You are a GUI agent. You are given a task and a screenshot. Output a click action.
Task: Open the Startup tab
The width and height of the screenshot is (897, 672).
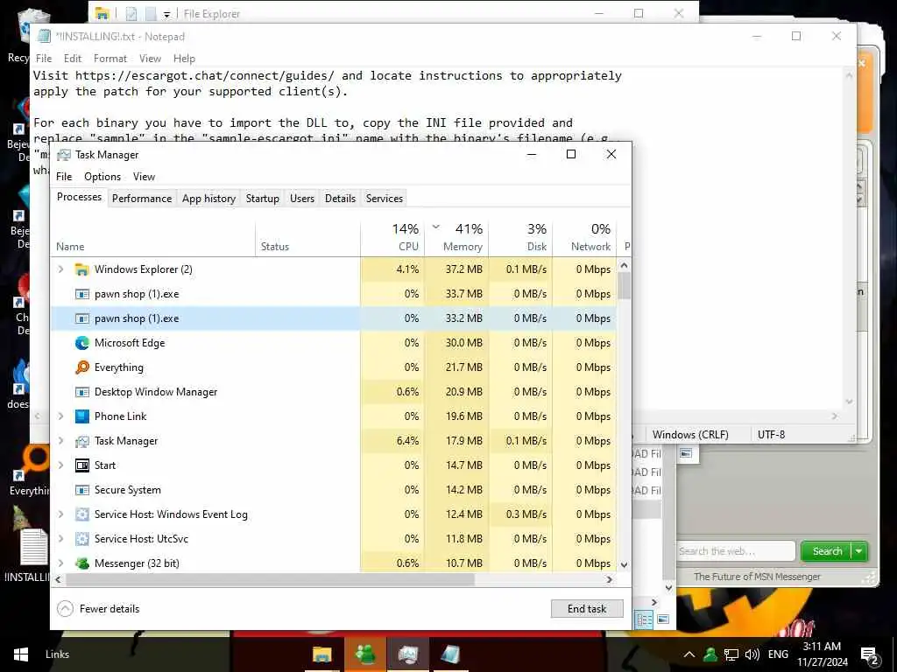coord(263,199)
